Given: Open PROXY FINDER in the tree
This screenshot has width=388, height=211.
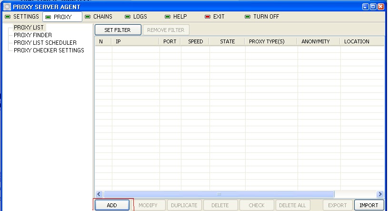Looking at the screenshot, I should point(33,35).
